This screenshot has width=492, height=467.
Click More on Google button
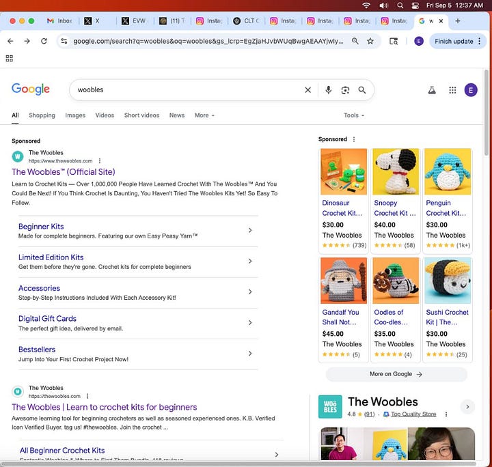pyautogui.click(x=396, y=374)
